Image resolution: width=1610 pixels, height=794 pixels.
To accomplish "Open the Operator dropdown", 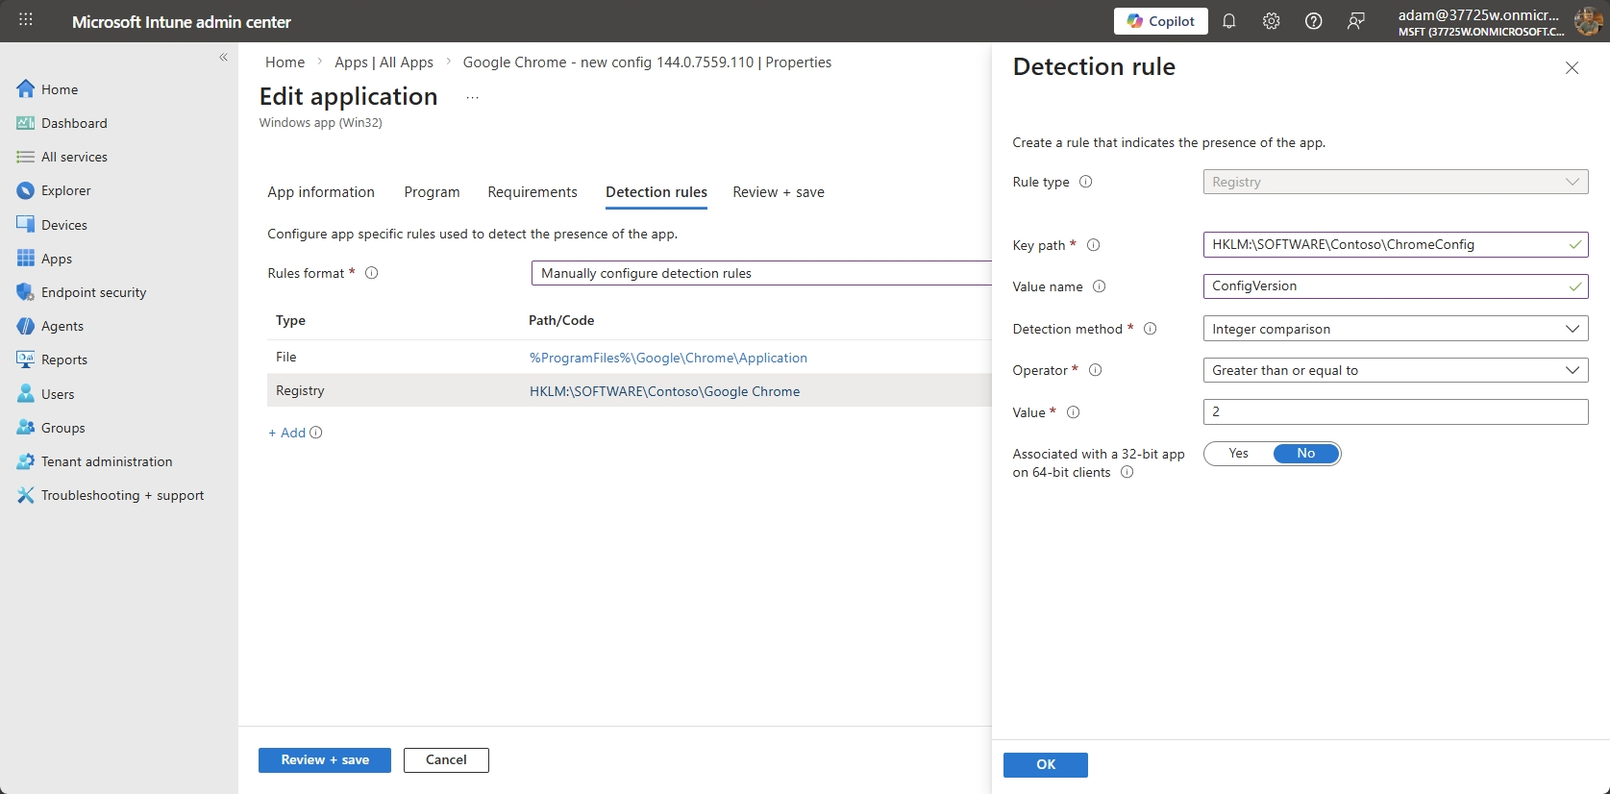I will [x=1395, y=370].
